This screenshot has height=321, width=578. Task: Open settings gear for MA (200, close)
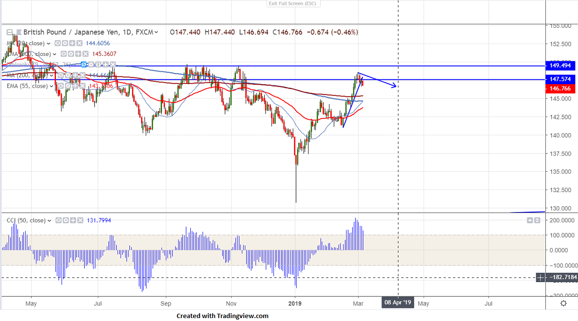pyautogui.click(x=68, y=75)
